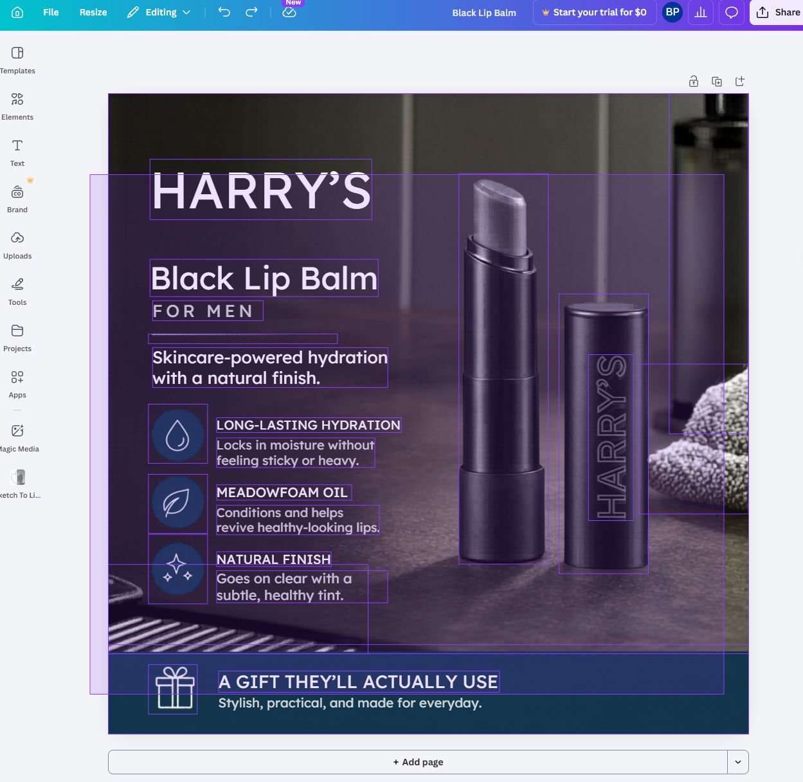Open the insights chart panel
This screenshot has width=803, height=782.
[x=701, y=12]
